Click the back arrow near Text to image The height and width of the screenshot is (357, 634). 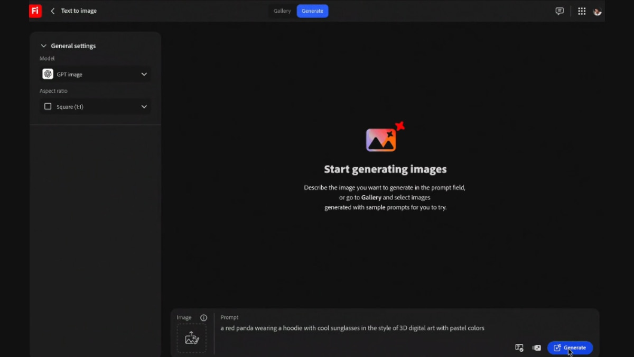pyautogui.click(x=52, y=11)
